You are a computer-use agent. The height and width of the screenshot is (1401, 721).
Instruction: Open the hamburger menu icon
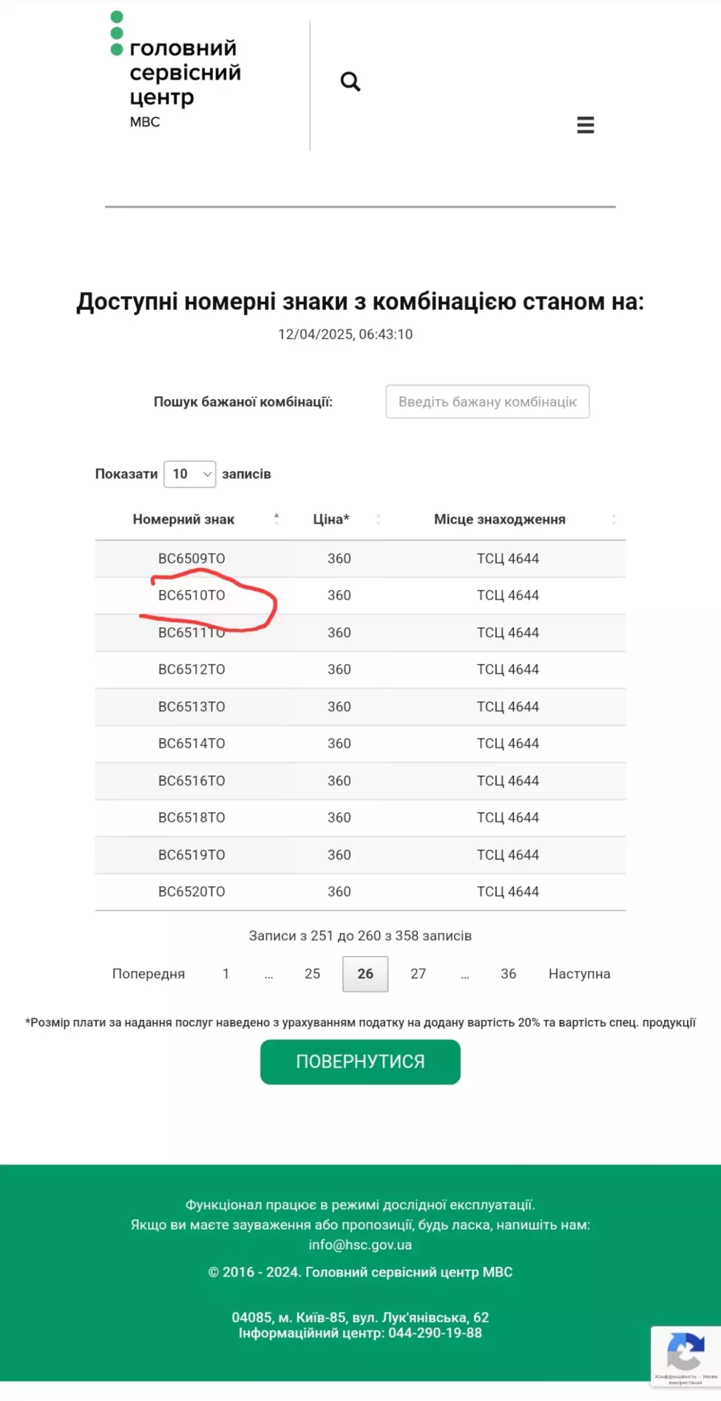(585, 125)
